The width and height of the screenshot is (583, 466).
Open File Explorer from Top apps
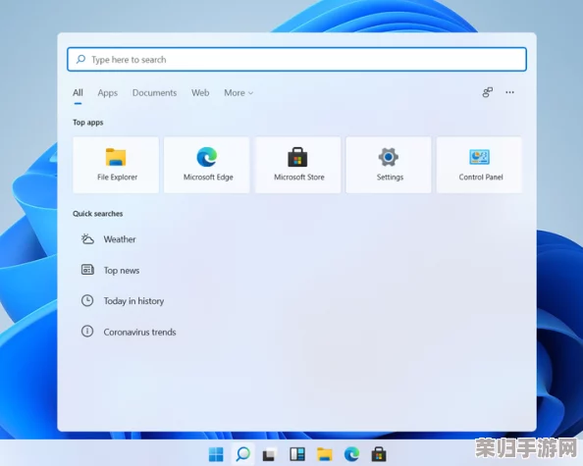coord(116,165)
